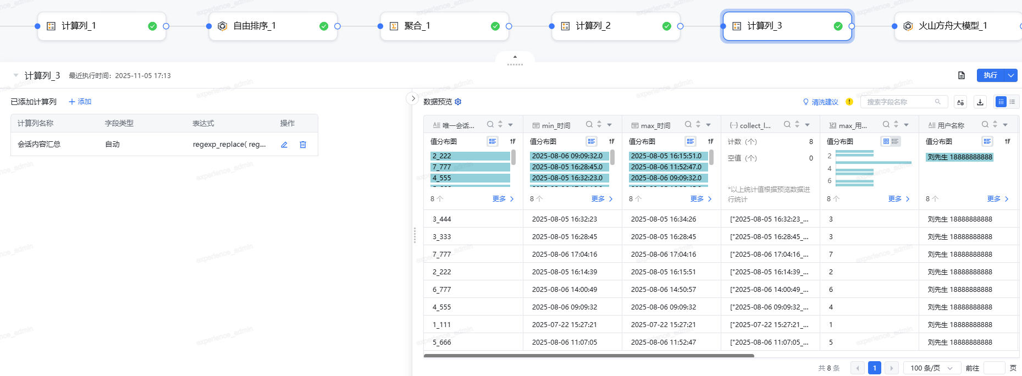The image size is (1022, 376).
Task: Click the yellow warning icon beside 清洗建议
Action: tap(849, 102)
